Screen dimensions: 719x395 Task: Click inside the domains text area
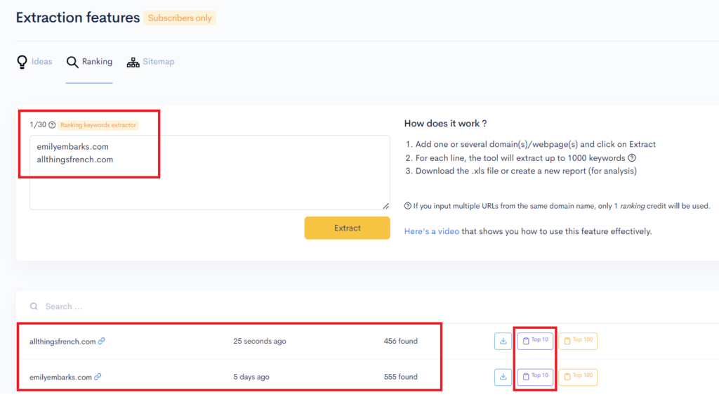click(209, 183)
